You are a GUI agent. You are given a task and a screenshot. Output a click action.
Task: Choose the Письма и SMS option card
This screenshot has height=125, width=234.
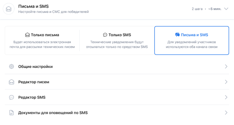tap(192, 40)
